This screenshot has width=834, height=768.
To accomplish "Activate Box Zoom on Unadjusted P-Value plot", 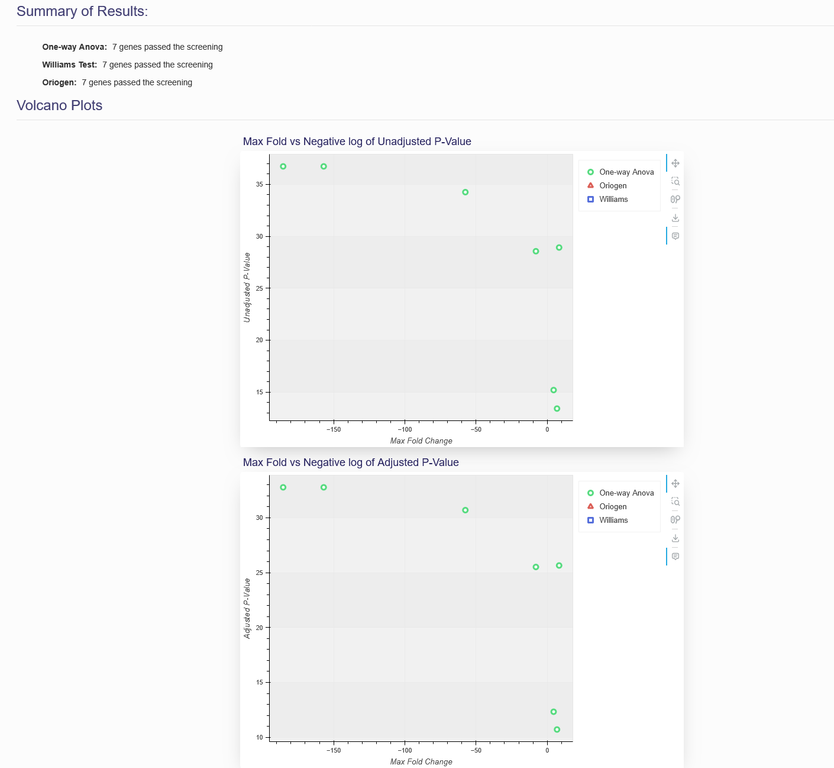I will point(675,181).
